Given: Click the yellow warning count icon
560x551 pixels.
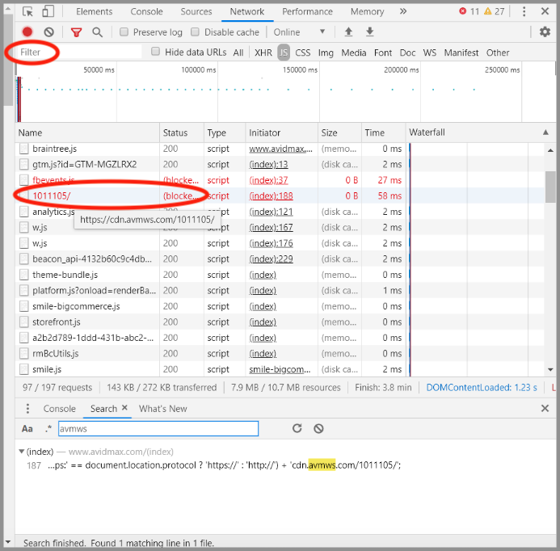Looking at the screenshot, I should click(x=487, y=11).
